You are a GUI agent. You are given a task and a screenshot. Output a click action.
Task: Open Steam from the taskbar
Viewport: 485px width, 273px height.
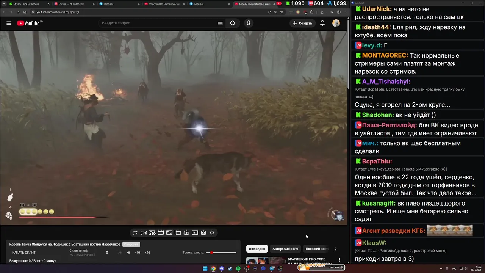pos(230,268)
